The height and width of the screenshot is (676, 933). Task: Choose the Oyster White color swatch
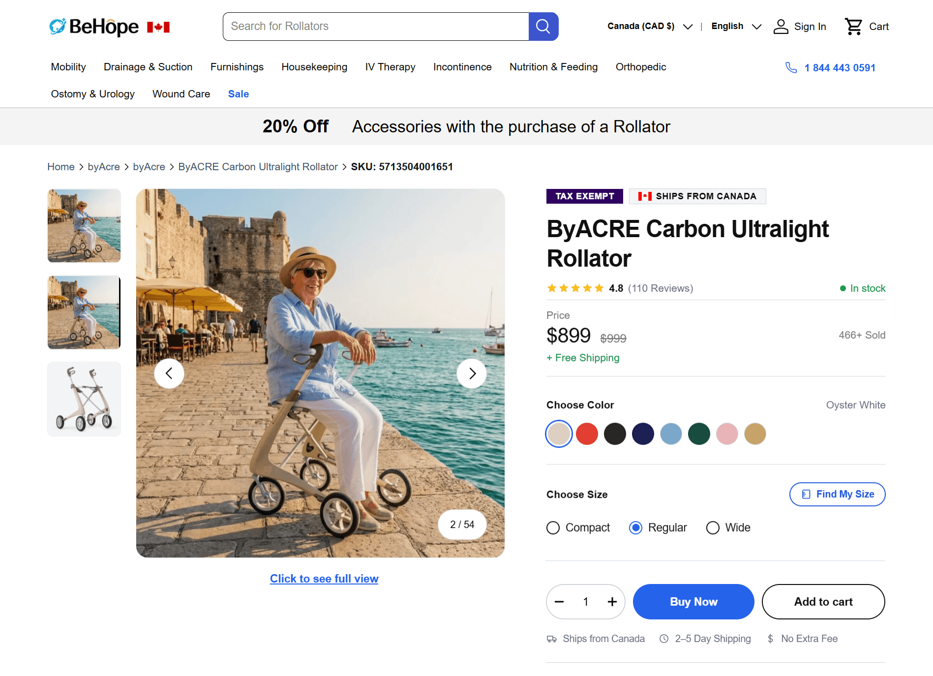coord(559,434)
